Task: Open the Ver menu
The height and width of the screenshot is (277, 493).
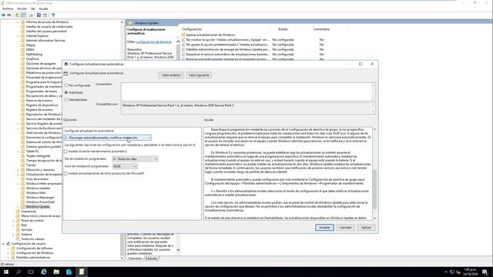Action: tap(33, 8)
